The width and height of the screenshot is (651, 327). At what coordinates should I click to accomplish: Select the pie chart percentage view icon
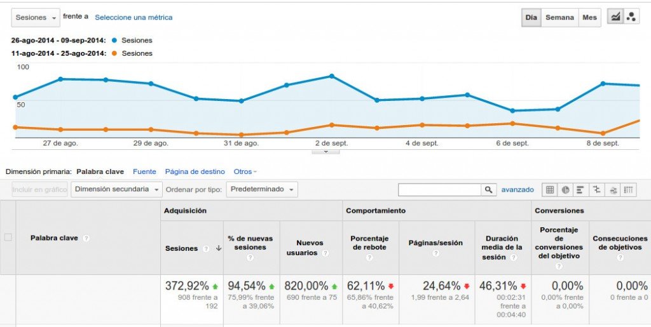pyautogui.click(x=565, y=190)
